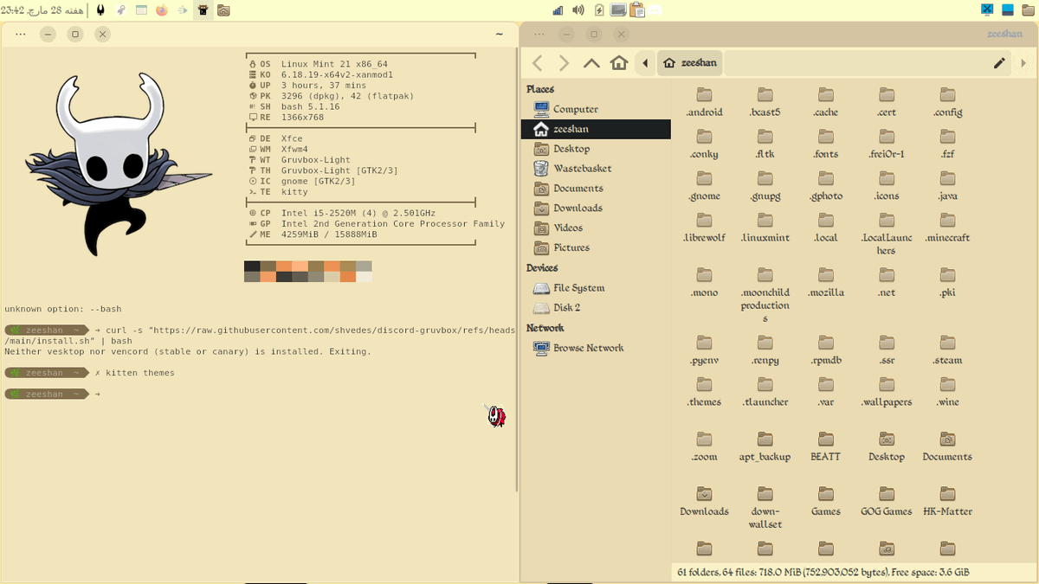
Task: Click the left arrow of the path bar
Action: click(645, 63)
